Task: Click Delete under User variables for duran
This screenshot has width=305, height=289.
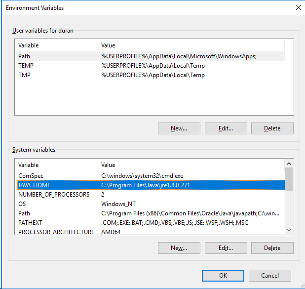Action: [272, 128]
